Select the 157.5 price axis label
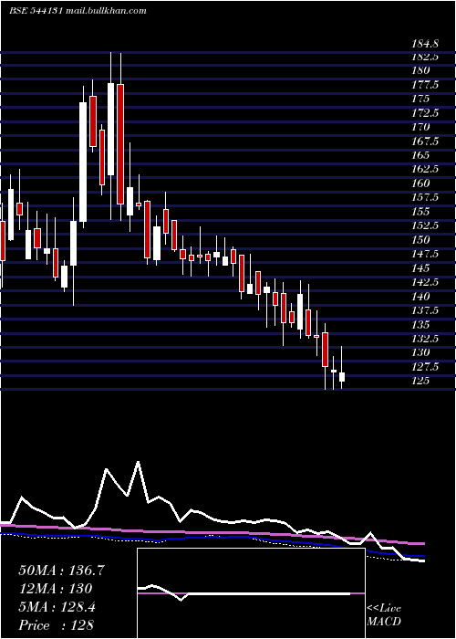456x639 pixels. coord(425,198)
